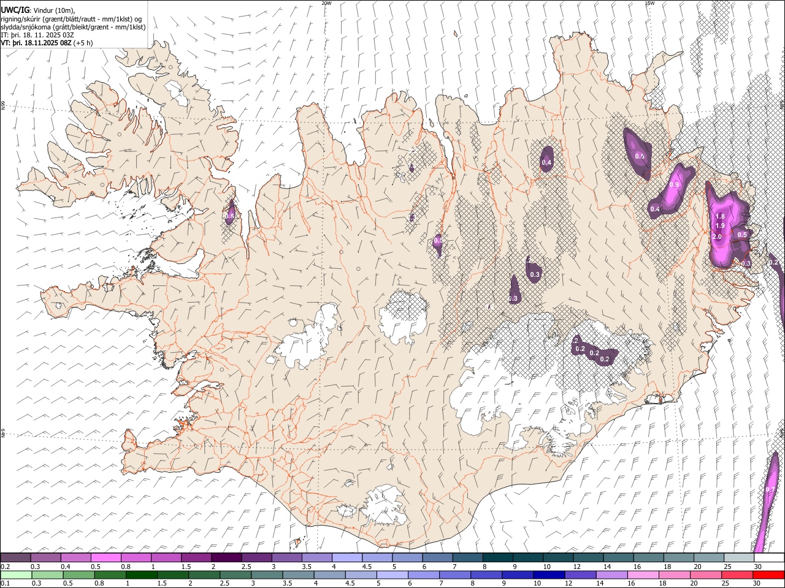Click the '30' label in the top legend row
This screenshot has width=785, height=588.
tap(758, 567)
